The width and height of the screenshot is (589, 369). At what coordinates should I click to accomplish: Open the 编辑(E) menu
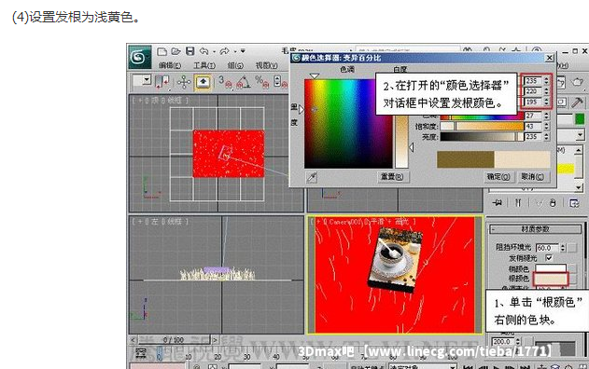pos(170,65)
